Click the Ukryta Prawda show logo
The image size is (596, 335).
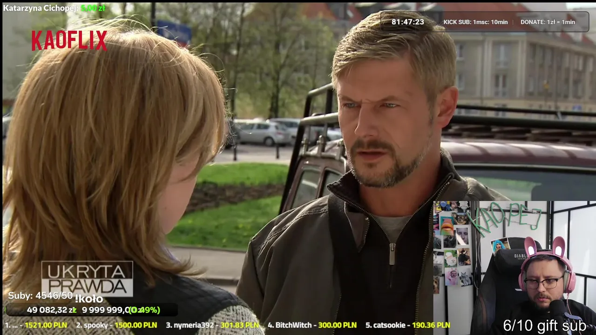pos(87,279)
